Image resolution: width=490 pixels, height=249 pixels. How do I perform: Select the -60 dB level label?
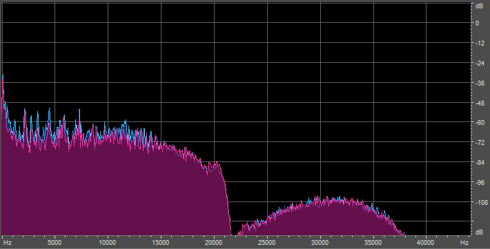[480, 123]
